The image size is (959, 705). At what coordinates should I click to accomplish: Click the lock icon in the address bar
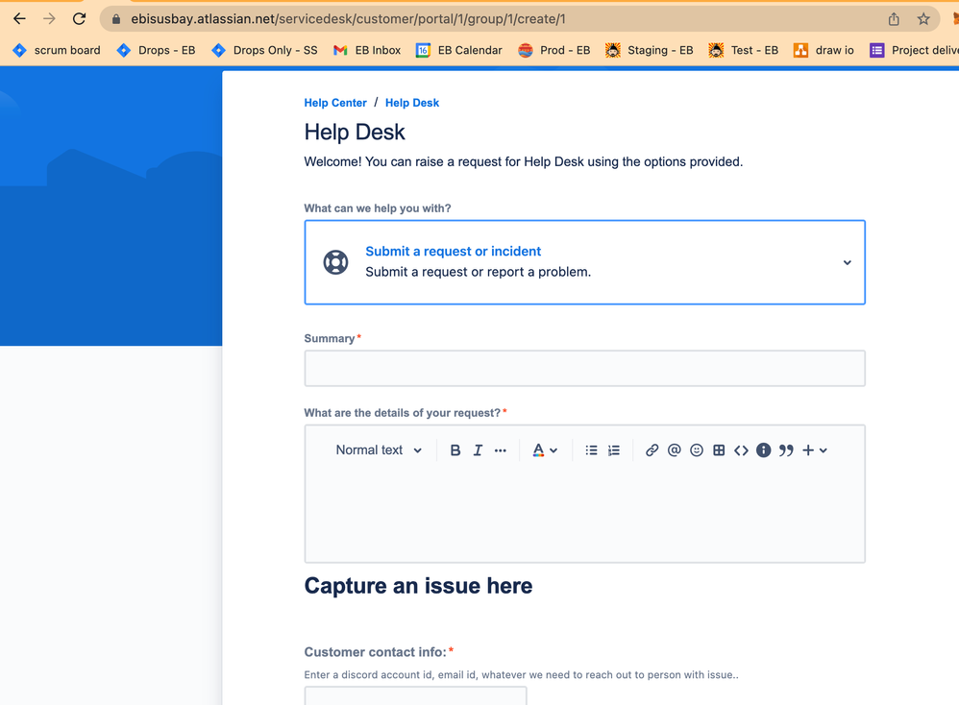click(116, 19)
